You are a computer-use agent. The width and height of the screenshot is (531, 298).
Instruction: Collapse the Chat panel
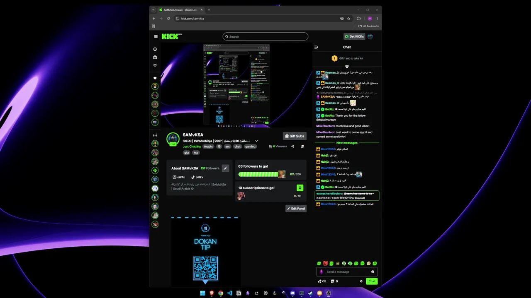tap(316, 47)
